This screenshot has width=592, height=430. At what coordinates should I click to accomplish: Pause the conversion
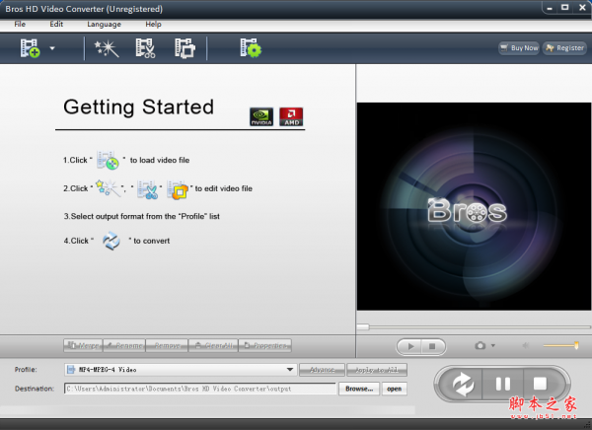point(503,384)
